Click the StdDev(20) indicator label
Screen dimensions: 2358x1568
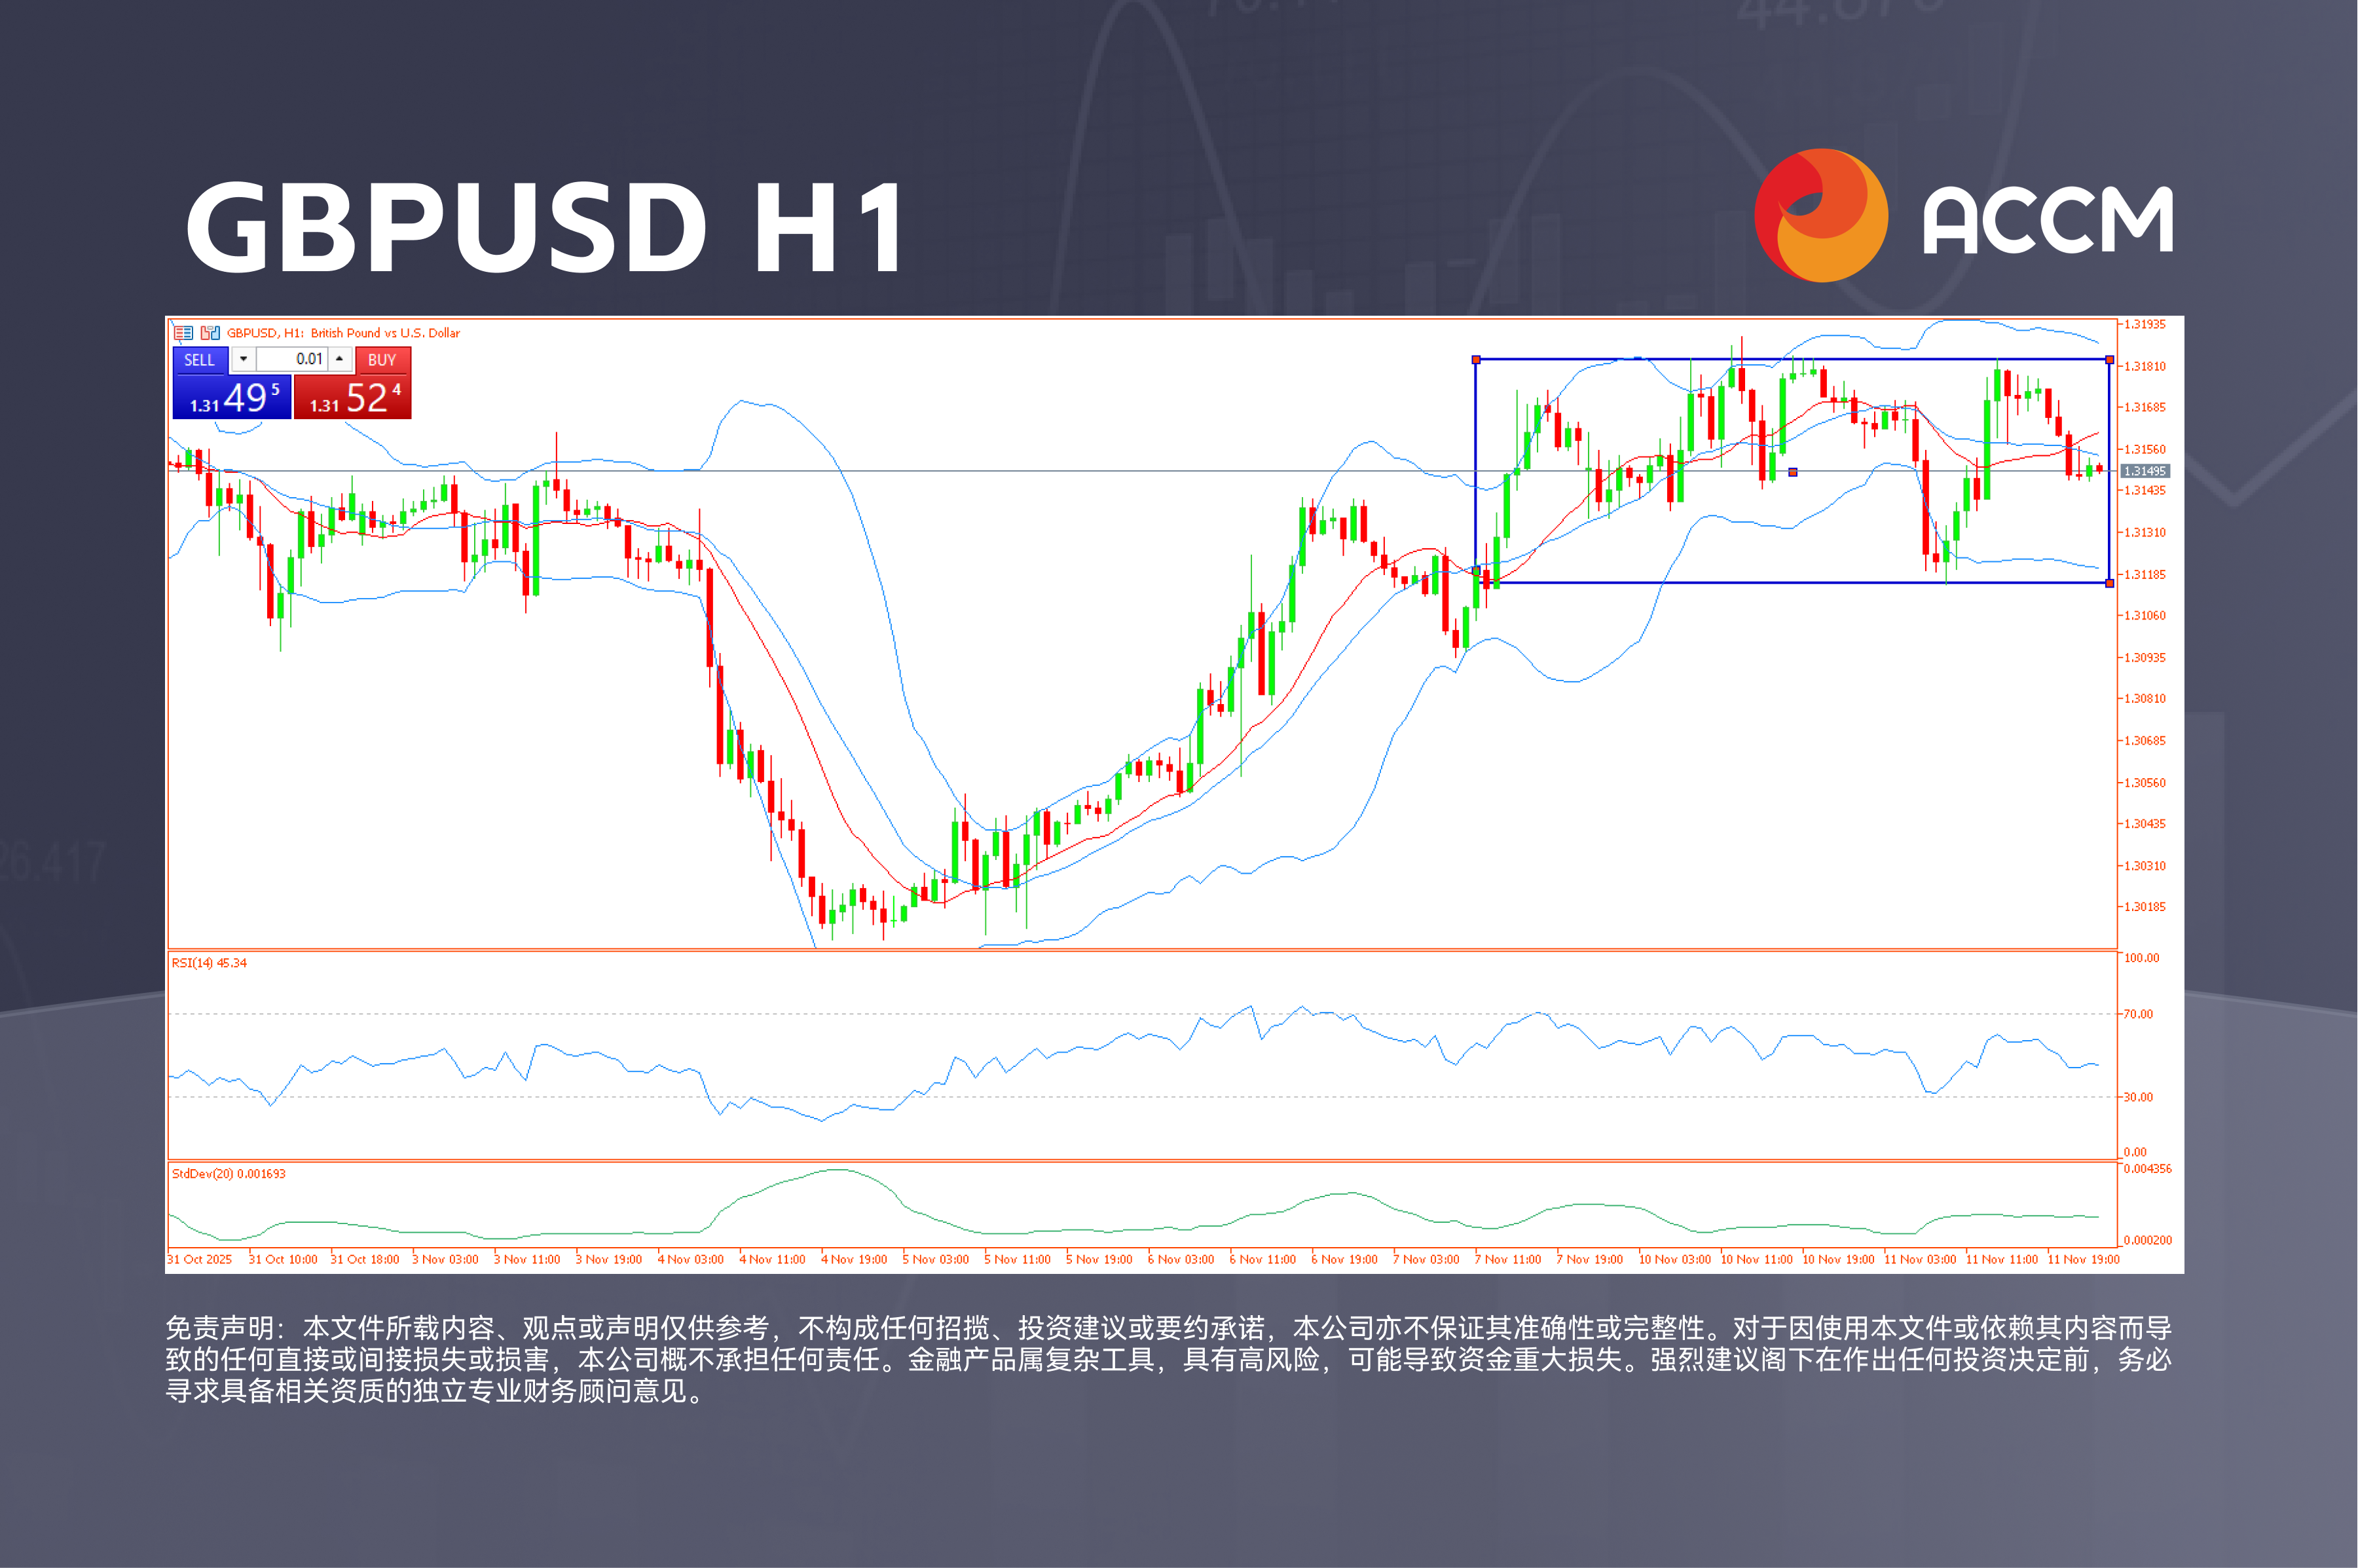coord(228,1174)
